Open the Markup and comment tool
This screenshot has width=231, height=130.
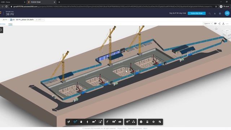point(114,122)
